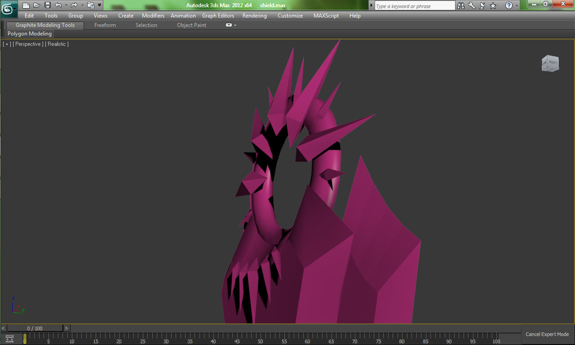Screen dimensions: 575x345
Task: Click the 0 / 100 time slider handle
Action: 35,328
